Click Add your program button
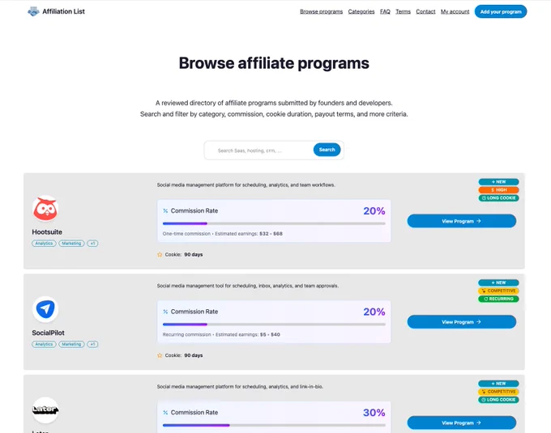 pos(501,11)
